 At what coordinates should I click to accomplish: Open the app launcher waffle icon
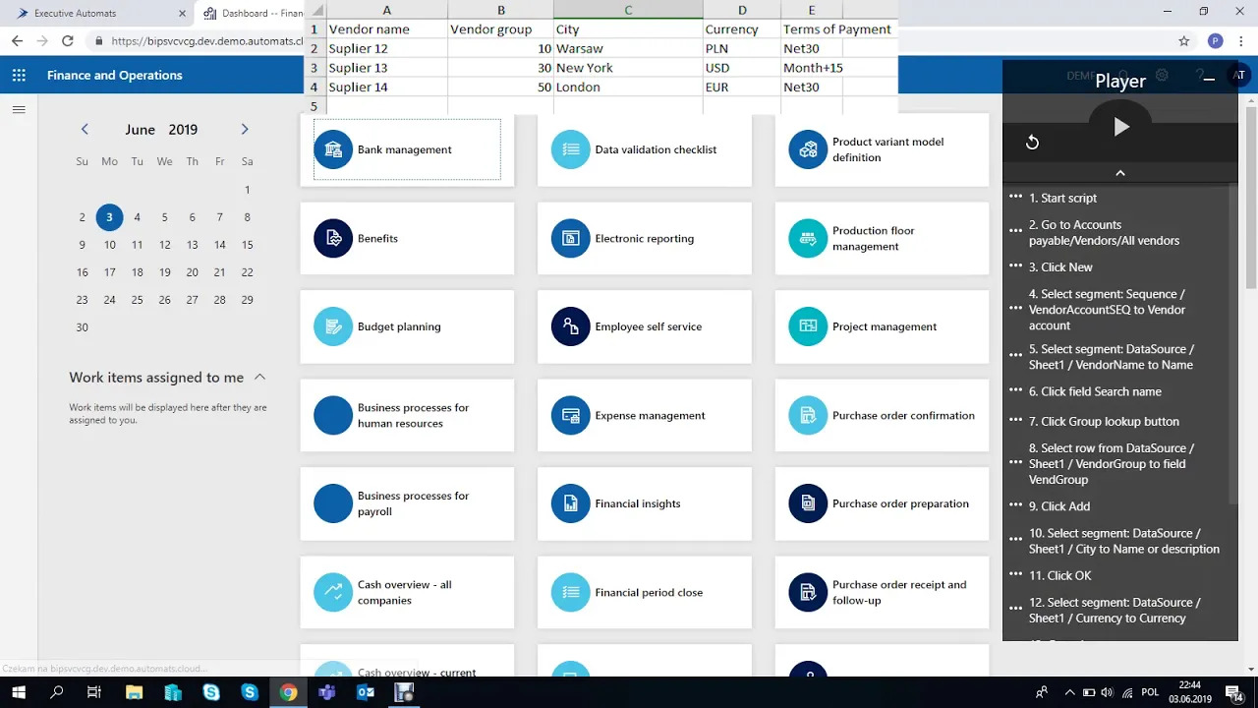pyautogui.click(x=19, y=75)
